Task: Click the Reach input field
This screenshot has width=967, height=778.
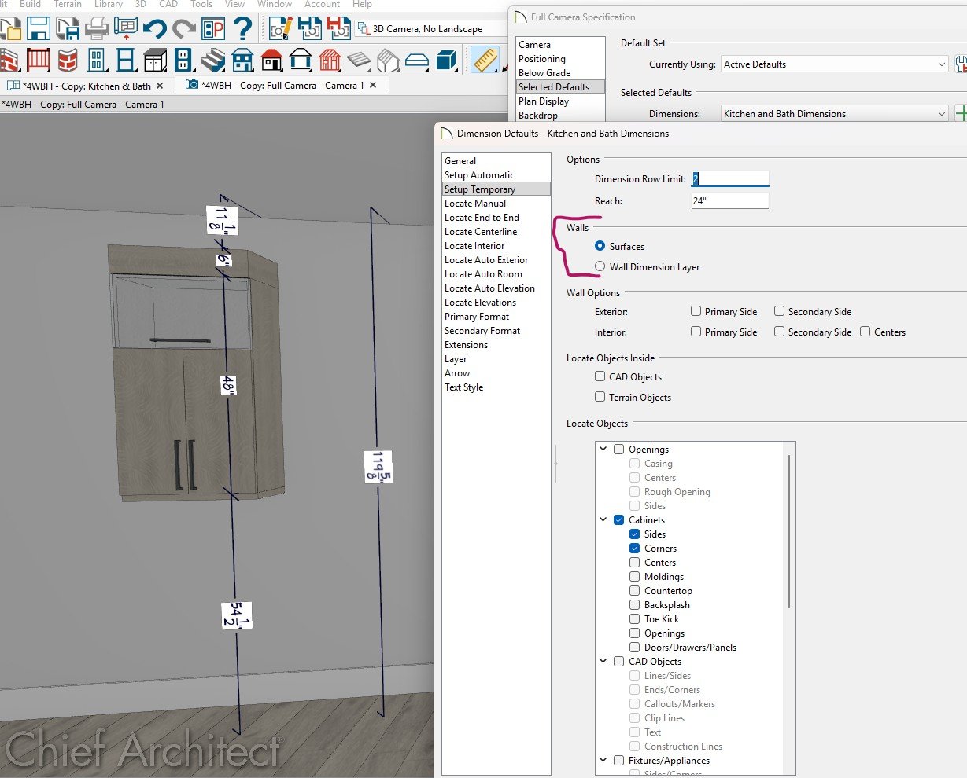Action: pyautogui.click(x=729, y=201)
